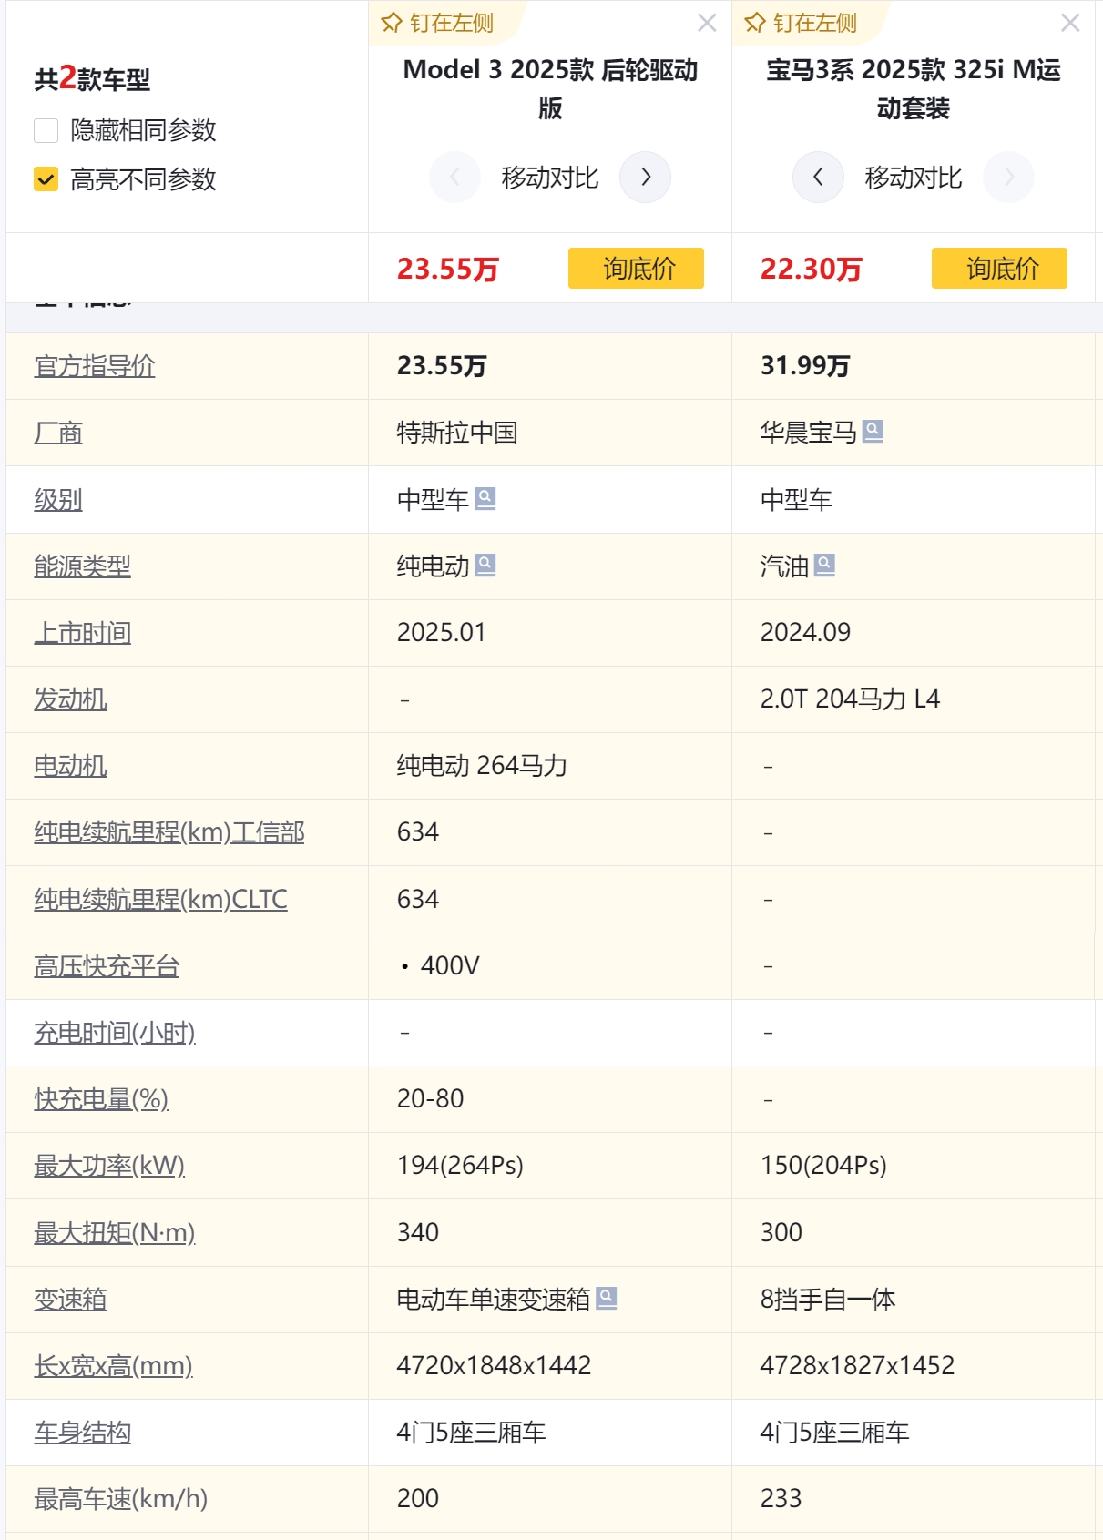
Task: Select the 400V fast-charge platform cell
Action: 550,966
